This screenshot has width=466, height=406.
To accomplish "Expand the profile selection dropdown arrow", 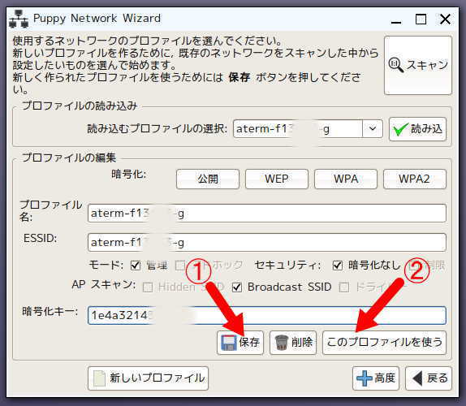I will [373, 128].
